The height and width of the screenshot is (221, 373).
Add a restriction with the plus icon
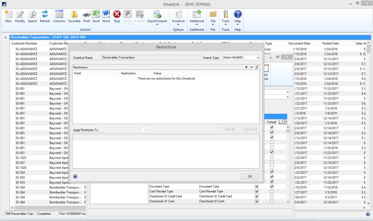[x=246, y=67]
